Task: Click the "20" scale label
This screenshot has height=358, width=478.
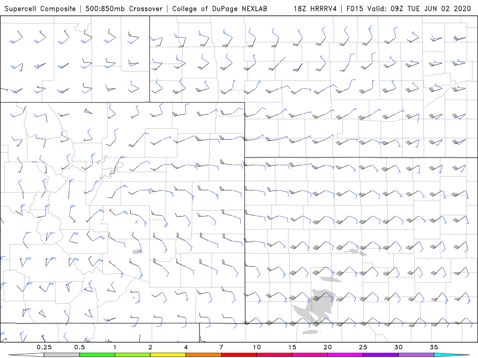Action: 327,347
